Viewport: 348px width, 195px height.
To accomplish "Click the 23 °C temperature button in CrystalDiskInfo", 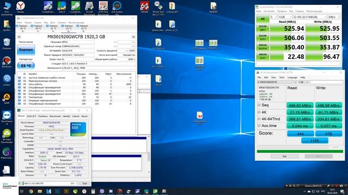I will (x=26, y=66).
